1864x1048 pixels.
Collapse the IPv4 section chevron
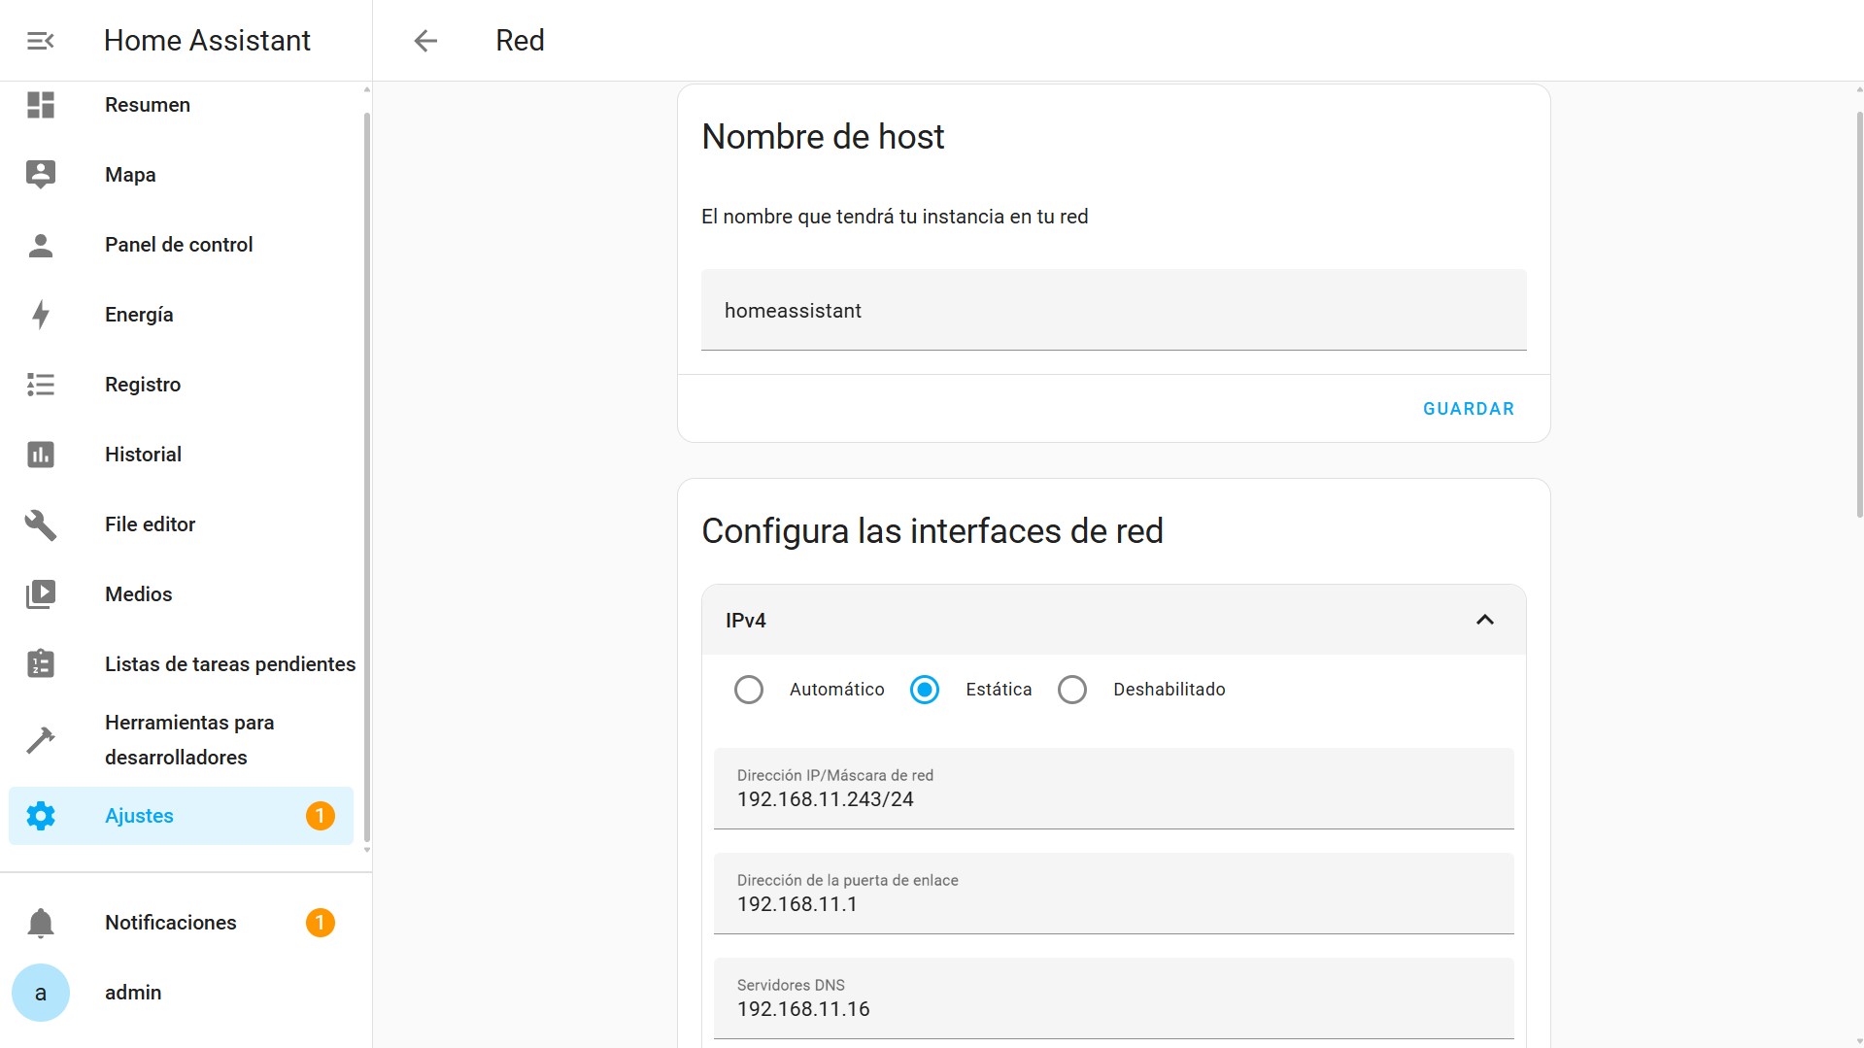pyautogui.click(x=1485, y=619)
